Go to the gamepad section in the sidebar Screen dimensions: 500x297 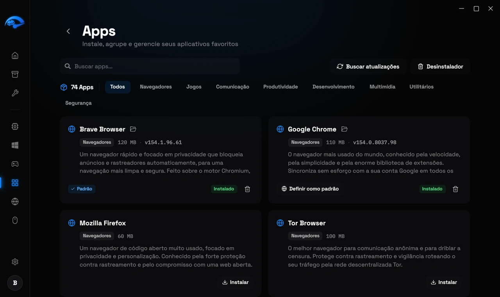15,164
